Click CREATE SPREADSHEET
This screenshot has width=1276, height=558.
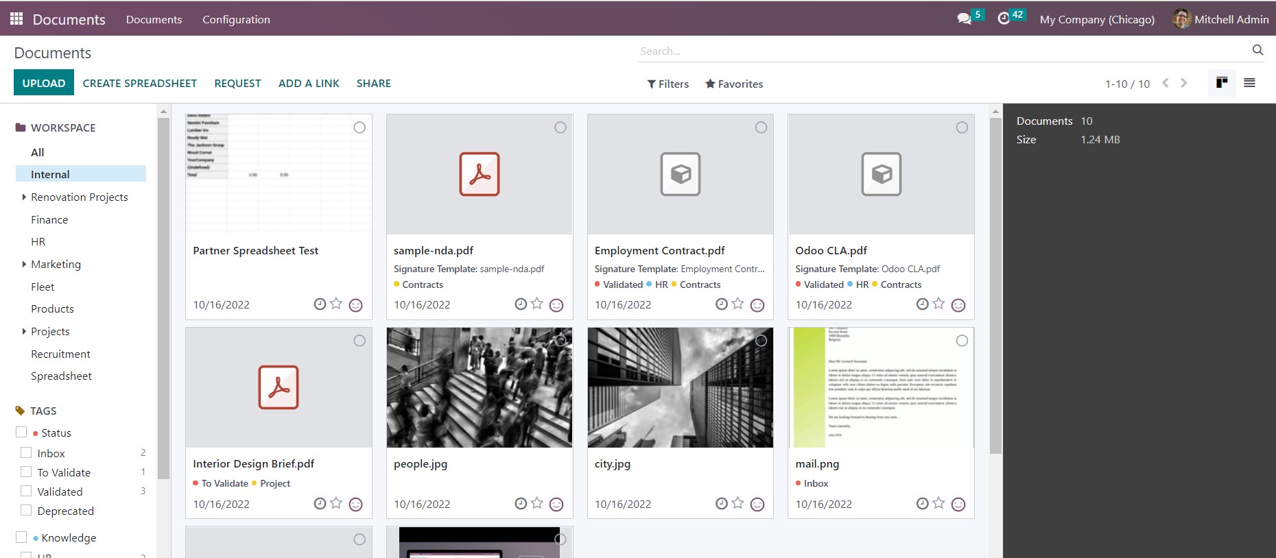pyautogui.click(x=140, y=83)
